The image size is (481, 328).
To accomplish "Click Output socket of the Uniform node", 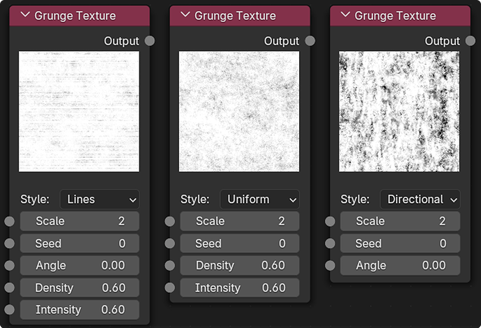I will click(310, 41).
